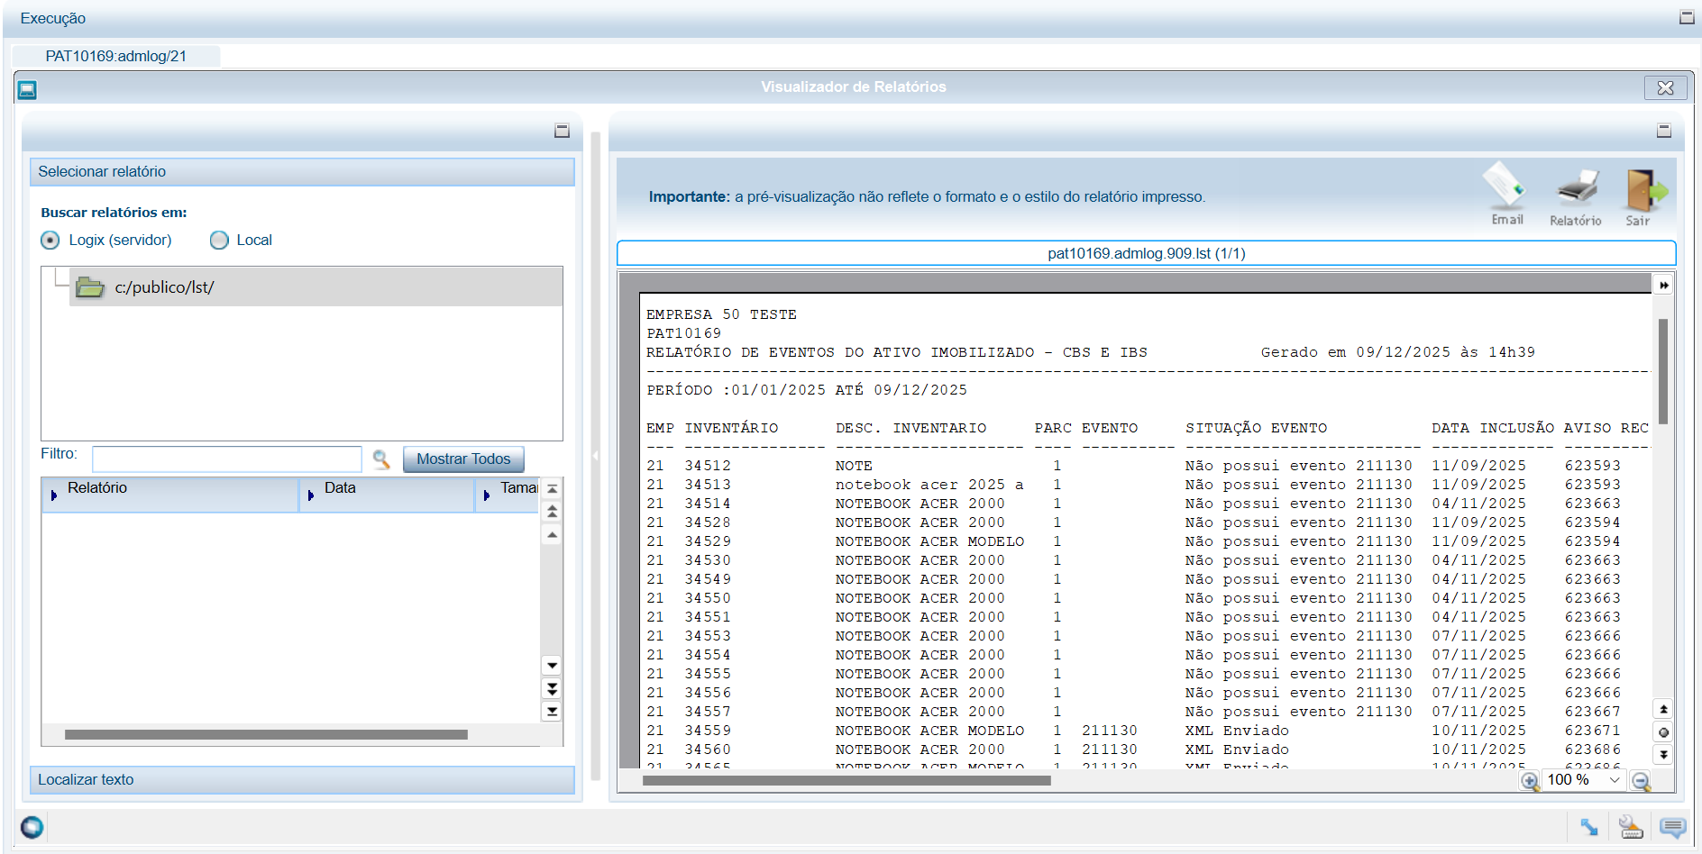Click the 'NOTE' description in row 34512
This screenshot has width=1702, height=854.
coord(854,466)
